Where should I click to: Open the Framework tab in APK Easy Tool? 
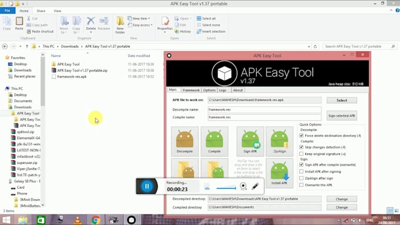[x=191, y=90]
